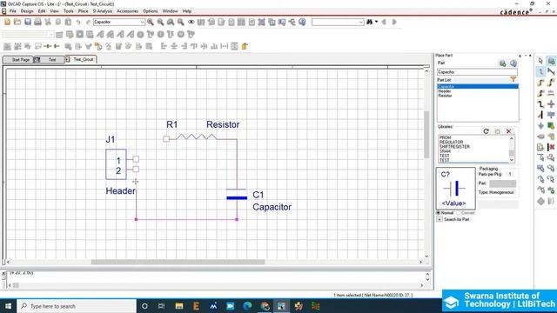Click the Refresh libraries icon
The image size is (557, 313).
point(486,131)
